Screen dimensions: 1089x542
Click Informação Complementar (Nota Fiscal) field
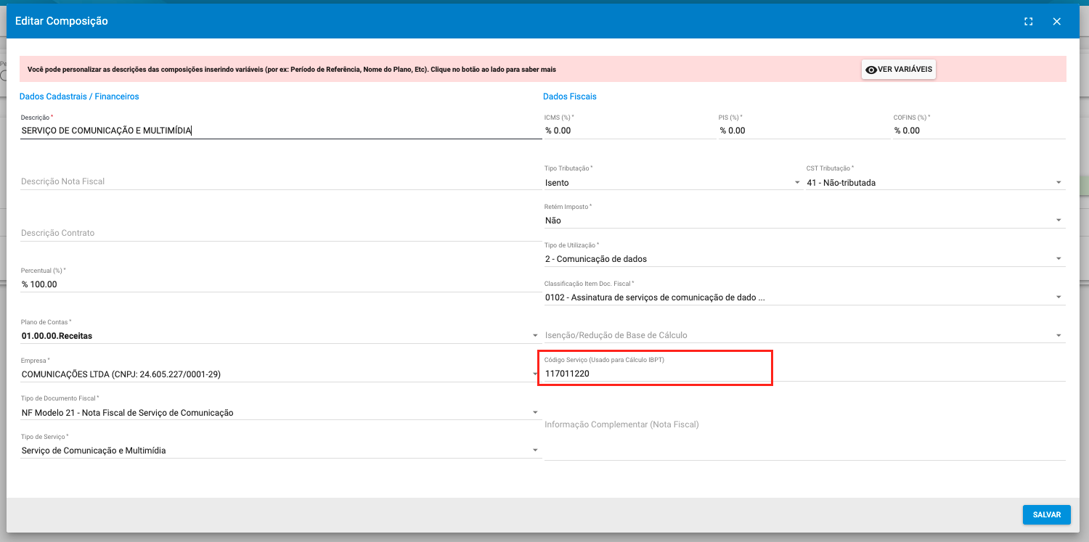point(804,439)
